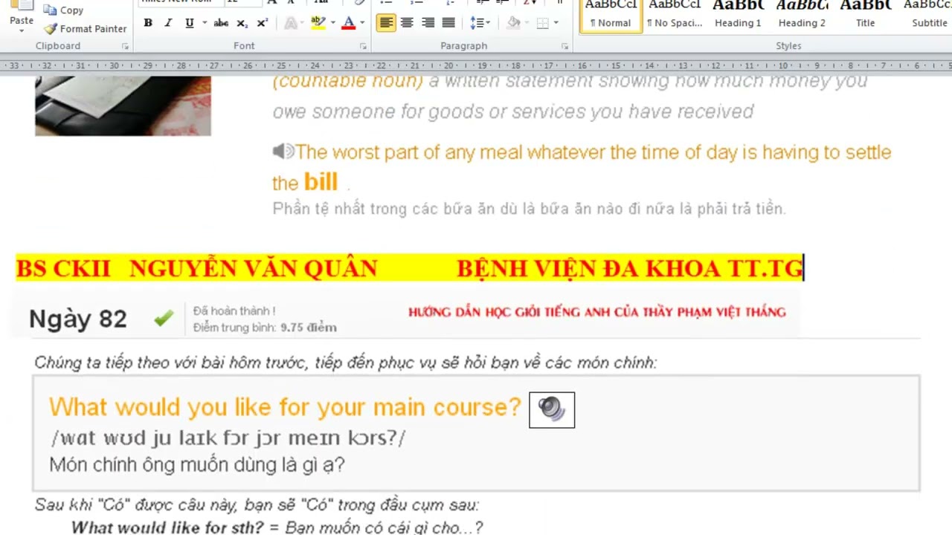Screen dimensions: 952x535
Task: Toggle italic formatting
Action: [168, 23]
